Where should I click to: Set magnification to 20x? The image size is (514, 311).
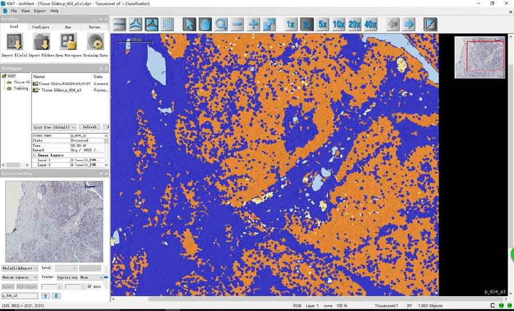(x=355, y=25)
